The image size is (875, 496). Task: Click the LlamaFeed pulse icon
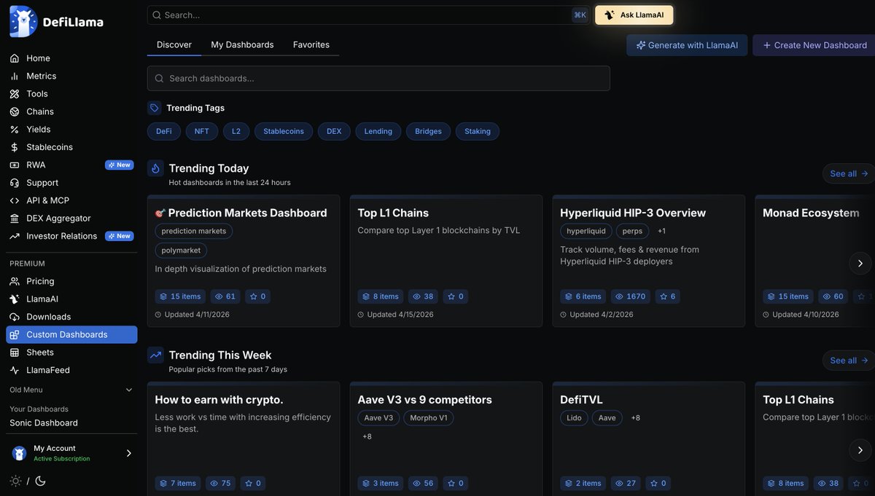[14, 370]
